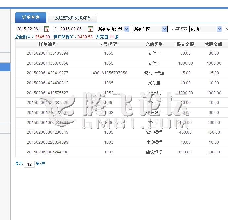Click the 共充值 11 条 summary text
The height and width of the screenshot is (220, 228).
point(107,37)
